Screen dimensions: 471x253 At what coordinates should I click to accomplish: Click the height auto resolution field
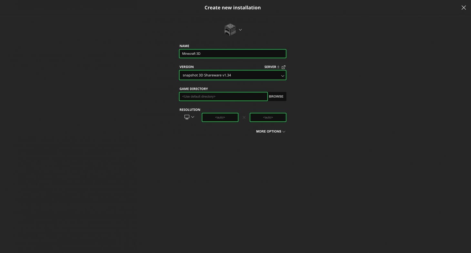268,117
